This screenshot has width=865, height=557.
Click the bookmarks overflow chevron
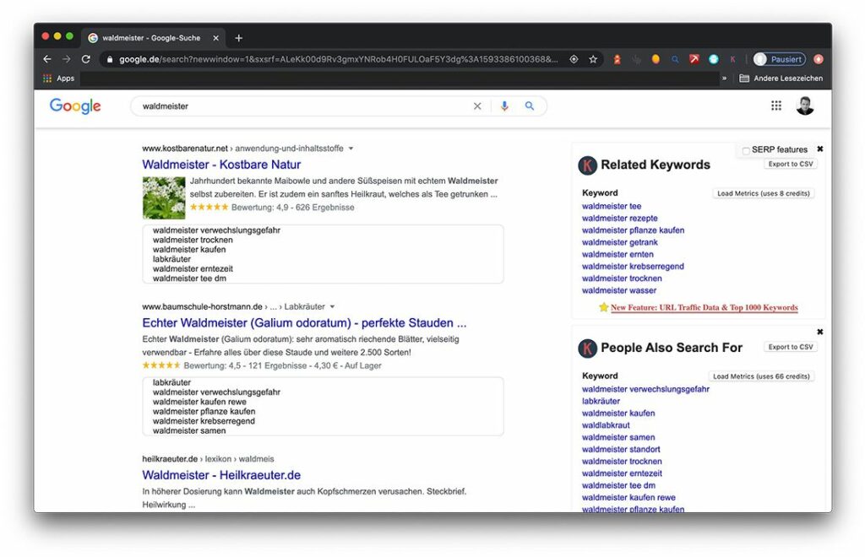click(725, 78)
